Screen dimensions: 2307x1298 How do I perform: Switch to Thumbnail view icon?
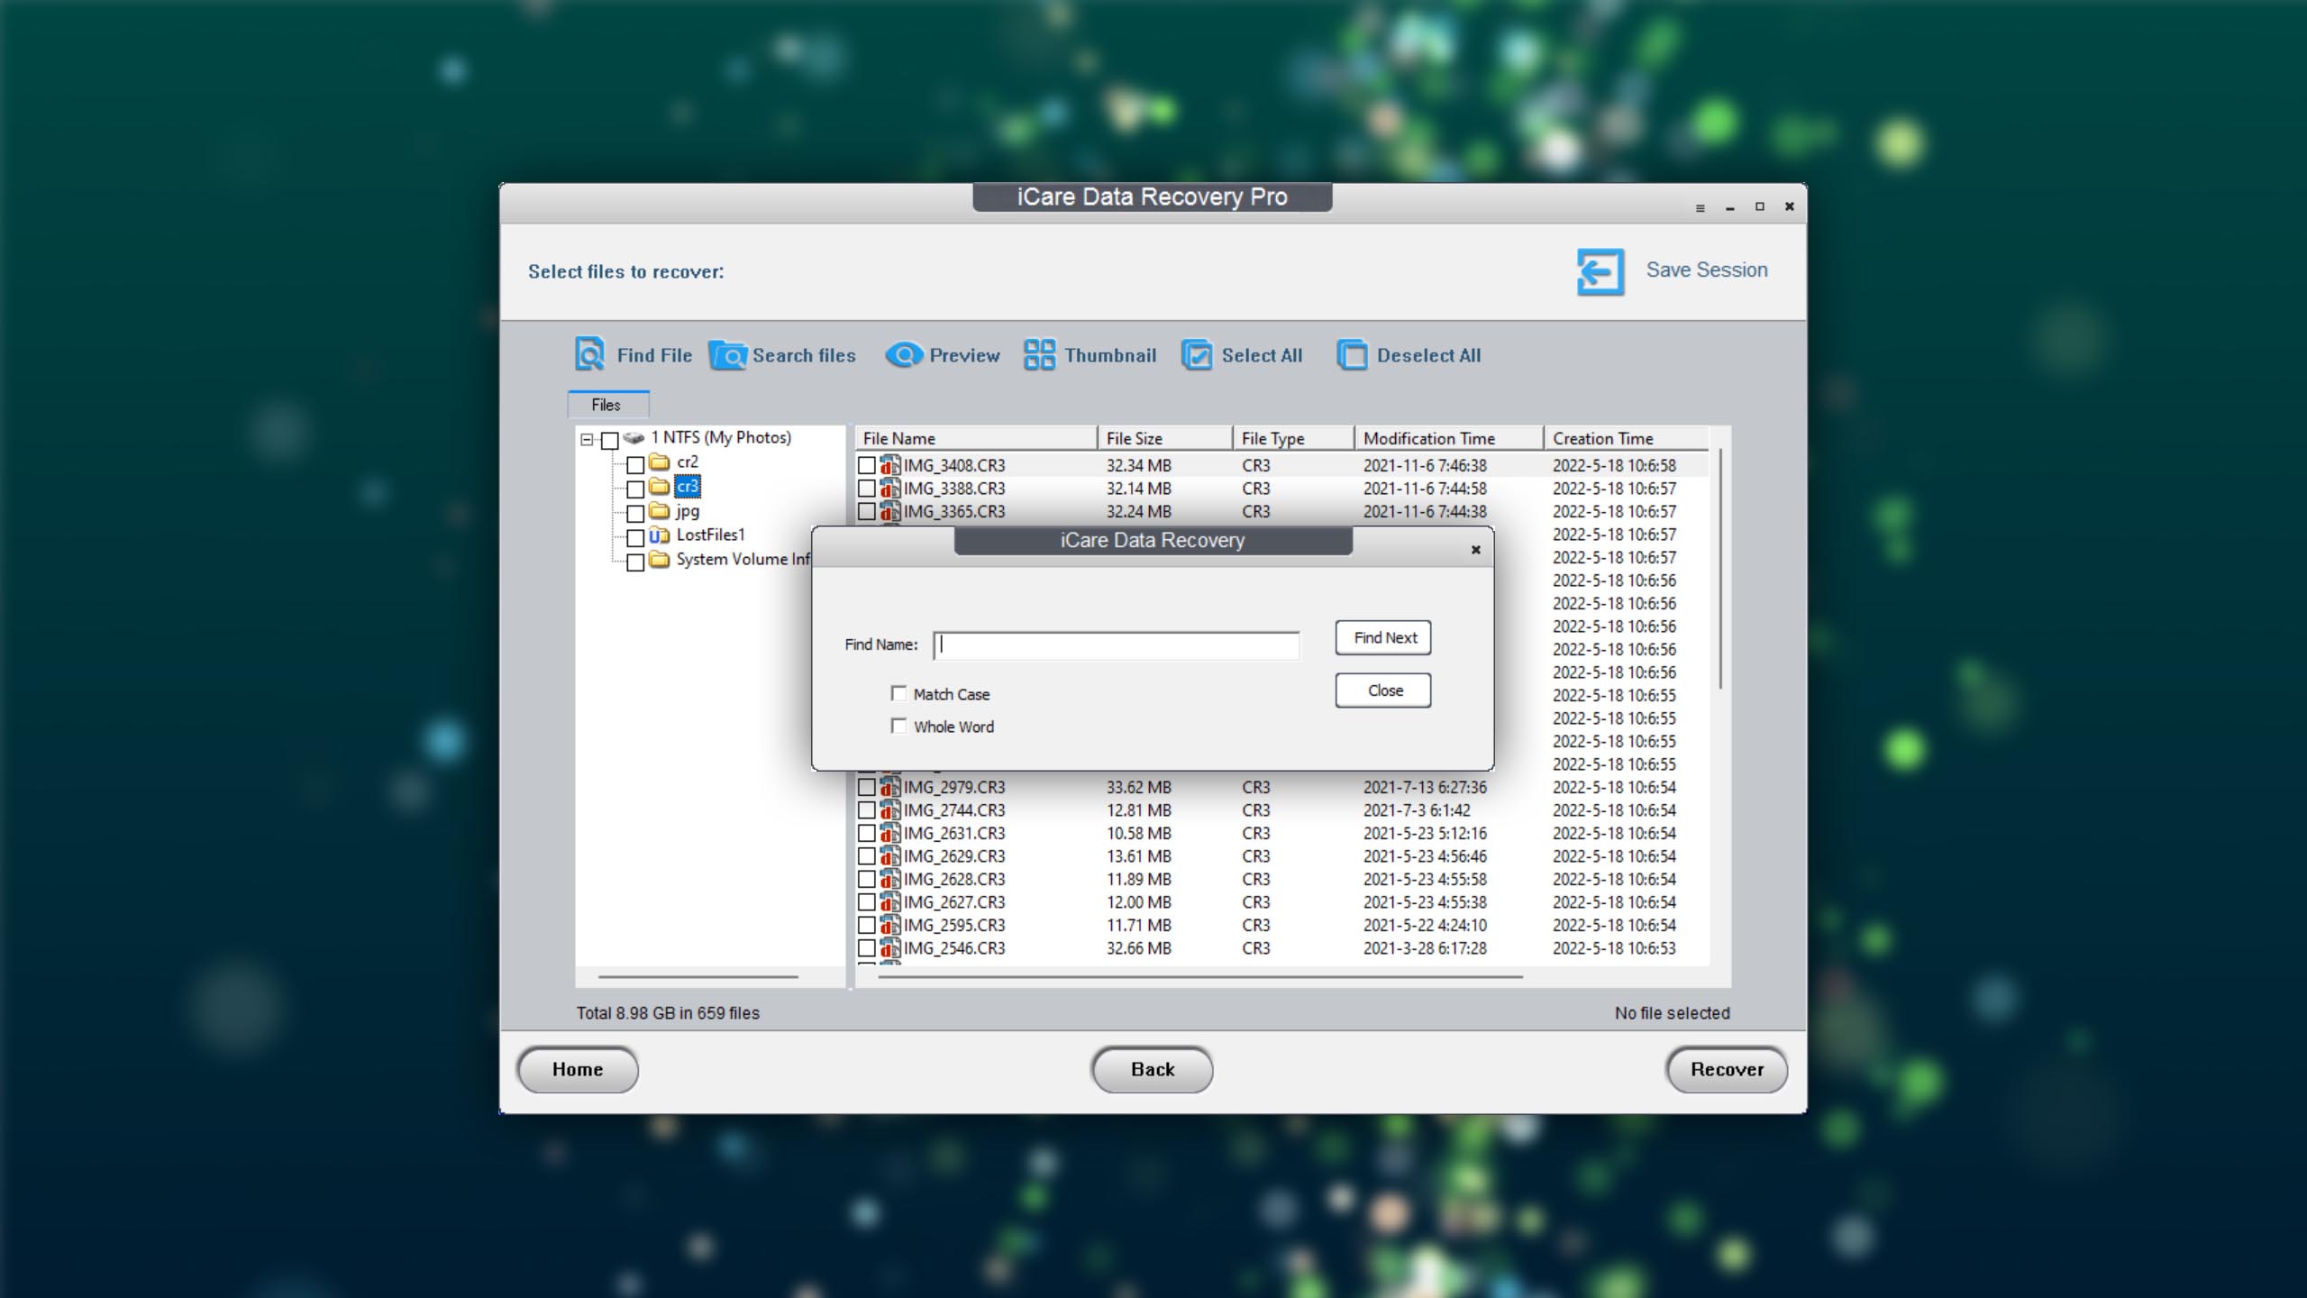[x=1039, y=354]
